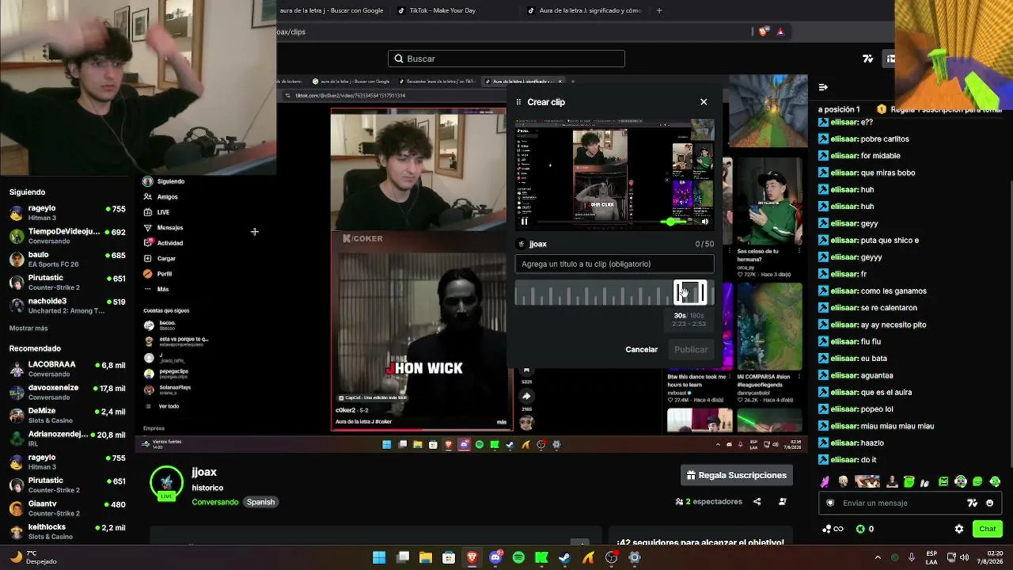Open chat identity shield icon
The width and height of the screenshot is (1013, 570).
coord(830,503)
